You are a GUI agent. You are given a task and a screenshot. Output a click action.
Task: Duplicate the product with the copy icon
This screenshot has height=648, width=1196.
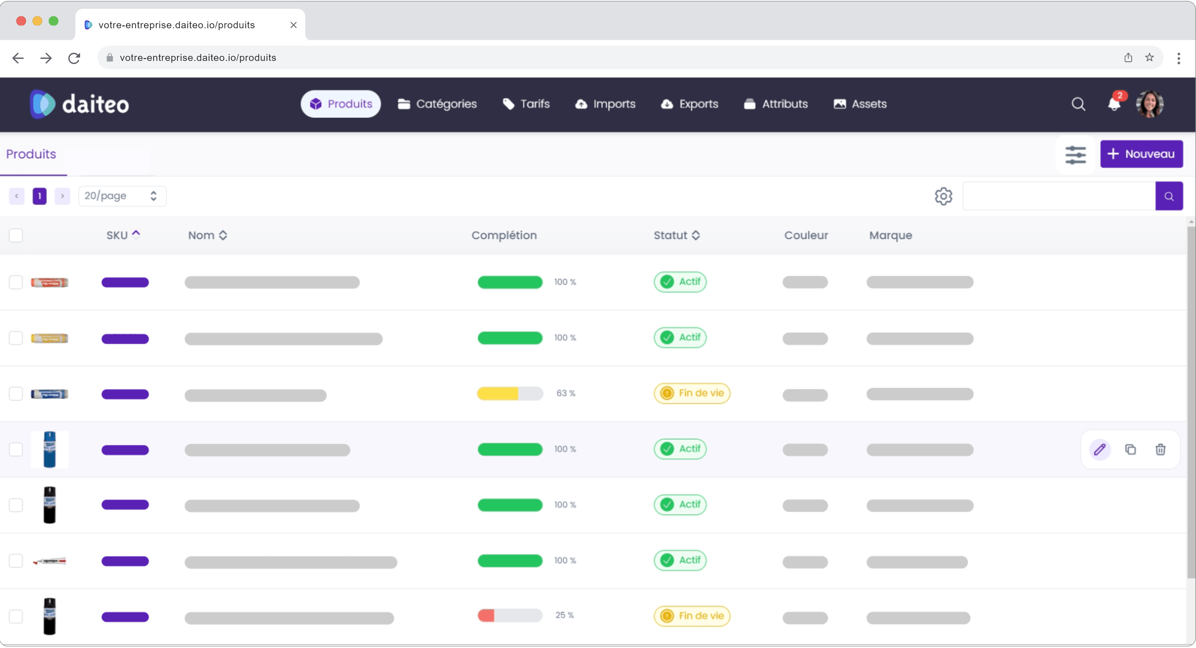tap(1131, 449)
